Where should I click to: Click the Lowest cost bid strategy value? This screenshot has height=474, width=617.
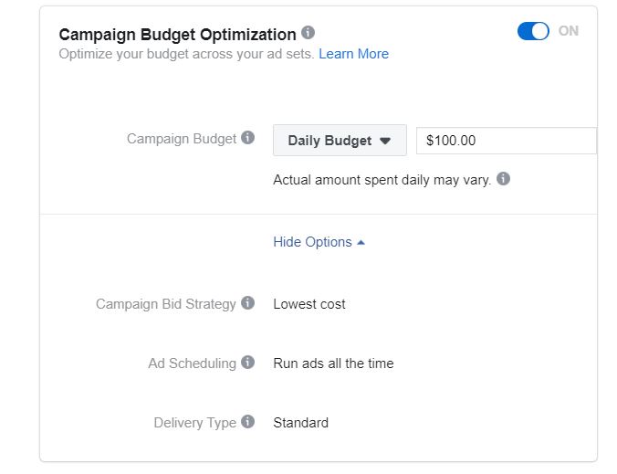(x=309, y=304)
